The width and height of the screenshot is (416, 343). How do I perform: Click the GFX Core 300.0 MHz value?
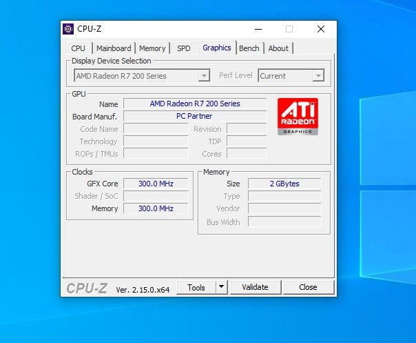(x=156, y=184)
